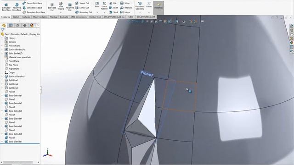Select the Swept Cut command

tap(82, 3)
